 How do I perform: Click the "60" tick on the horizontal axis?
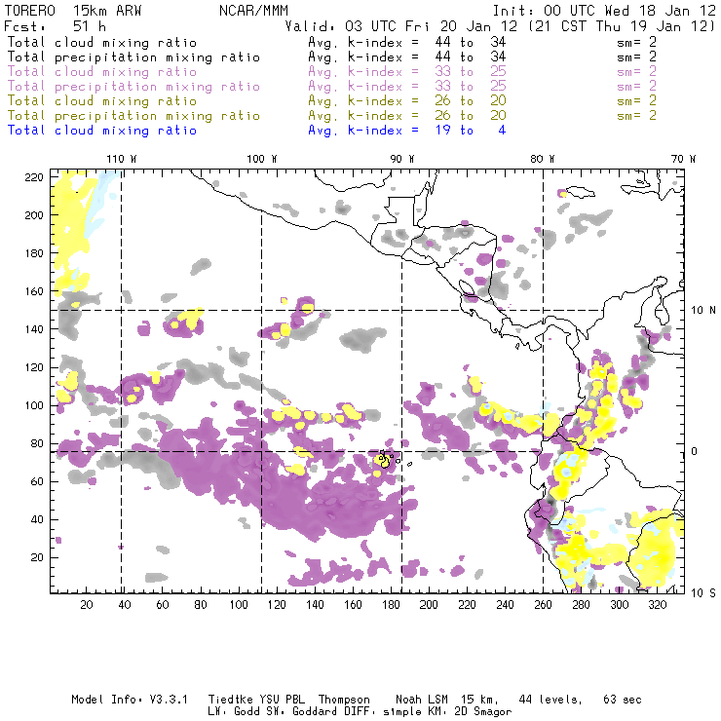point(163,605)
